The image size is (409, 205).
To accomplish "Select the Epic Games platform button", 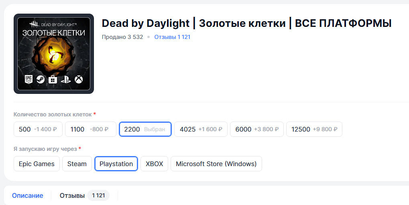I will [37, 164].
